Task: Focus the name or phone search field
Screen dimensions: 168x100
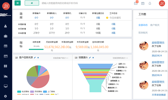Action: 60,3
